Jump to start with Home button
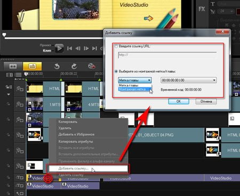240x196 pixels. tap(69, 48)
